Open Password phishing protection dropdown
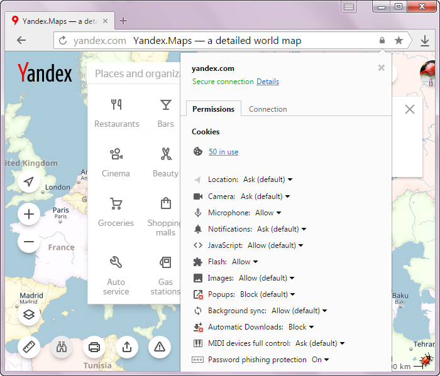 click(x=320, y=360)
